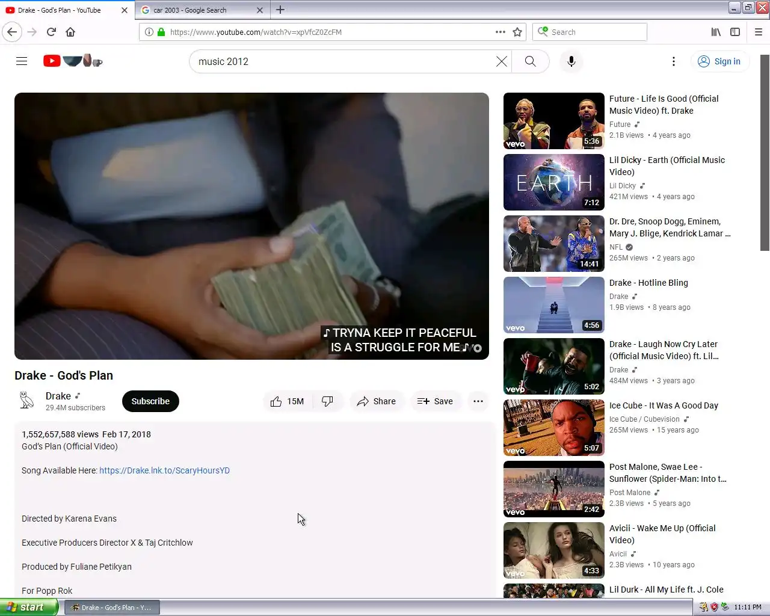Dislike the video with thumbs-down icon
The height and width of the screenshot is (616, 770).
[328, 401]
